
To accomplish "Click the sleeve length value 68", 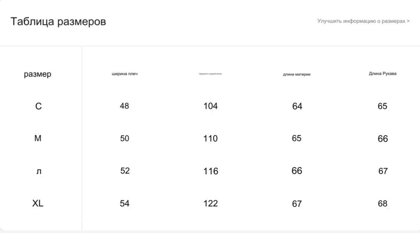I will 383,203.
